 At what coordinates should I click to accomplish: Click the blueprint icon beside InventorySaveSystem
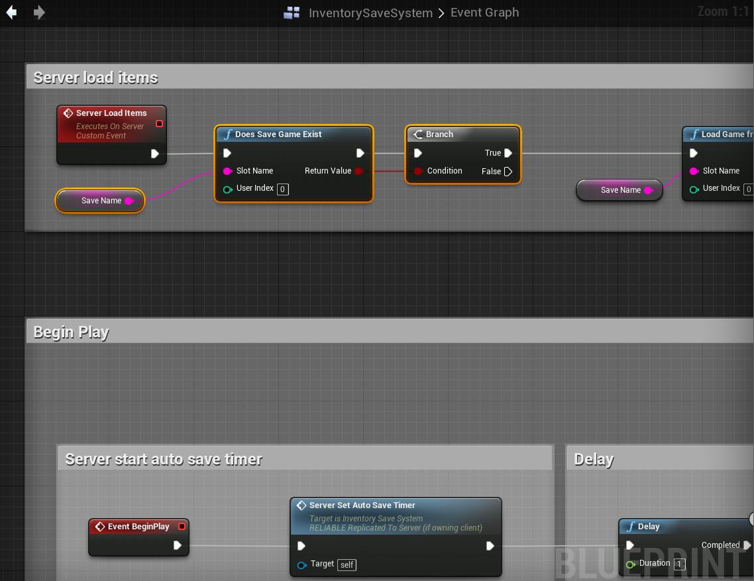292,13
